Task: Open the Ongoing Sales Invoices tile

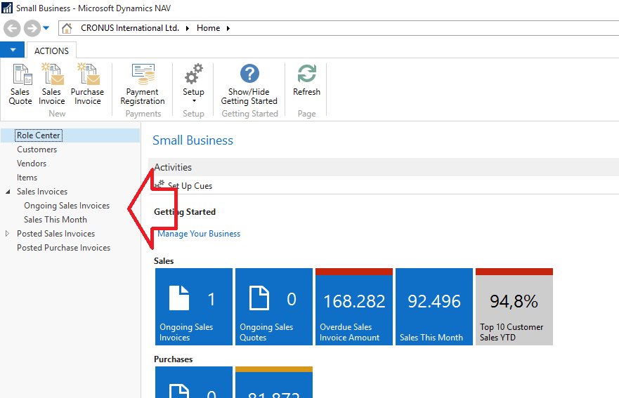Action: pyautogui.click(x=193, y=307)
